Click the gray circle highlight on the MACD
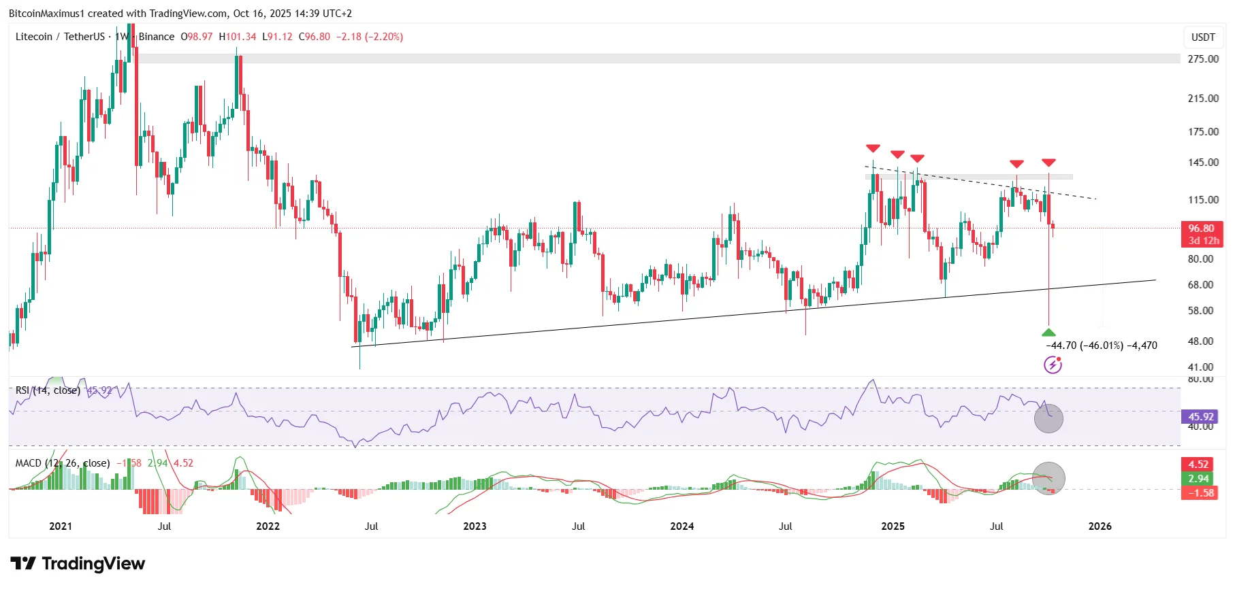 click(1048, 477)
